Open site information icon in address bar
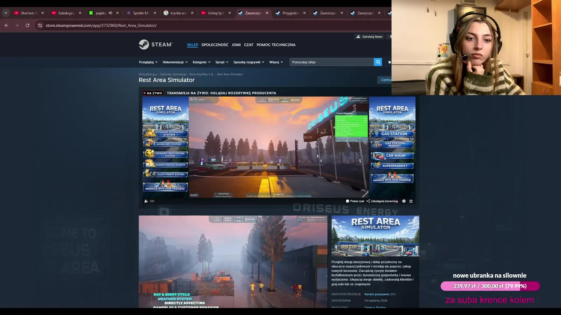 point(40,25)
